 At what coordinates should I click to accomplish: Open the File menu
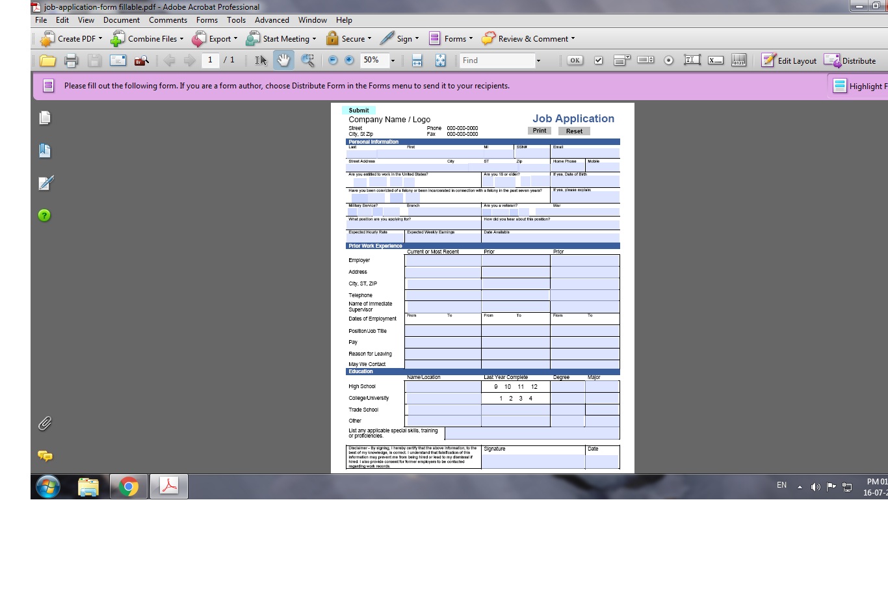(41, 20)
